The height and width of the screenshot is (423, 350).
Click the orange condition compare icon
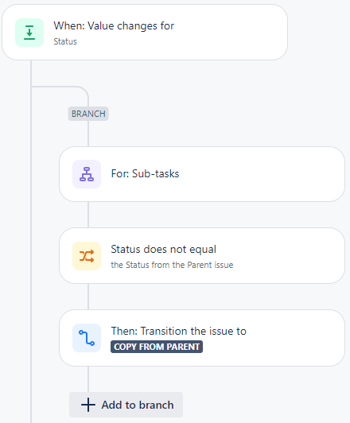(x=87, y=256)
